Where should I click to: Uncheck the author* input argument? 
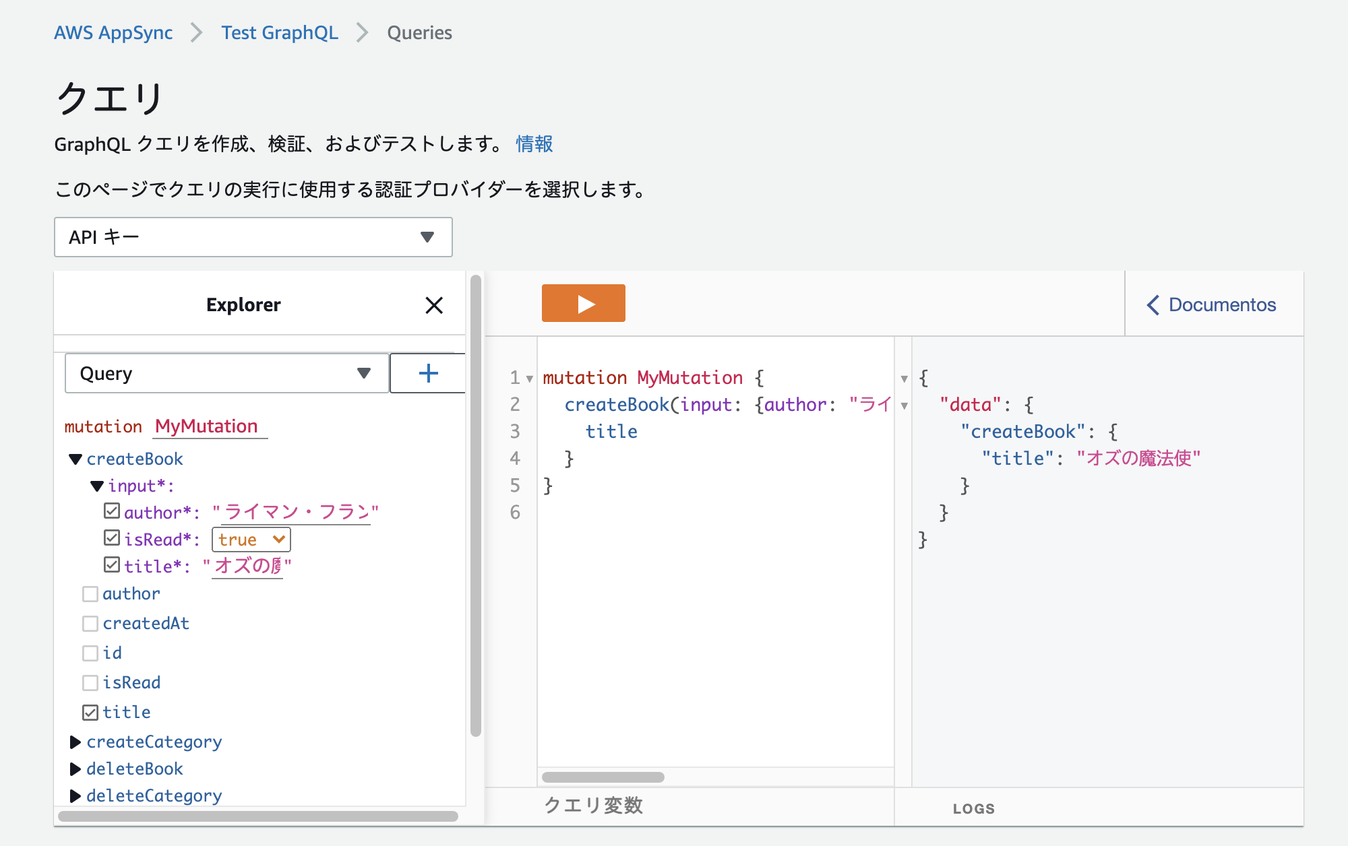click(112, 511)
